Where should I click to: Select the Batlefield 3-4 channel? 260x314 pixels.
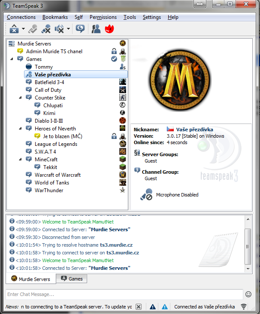click(x=49, y=82)
